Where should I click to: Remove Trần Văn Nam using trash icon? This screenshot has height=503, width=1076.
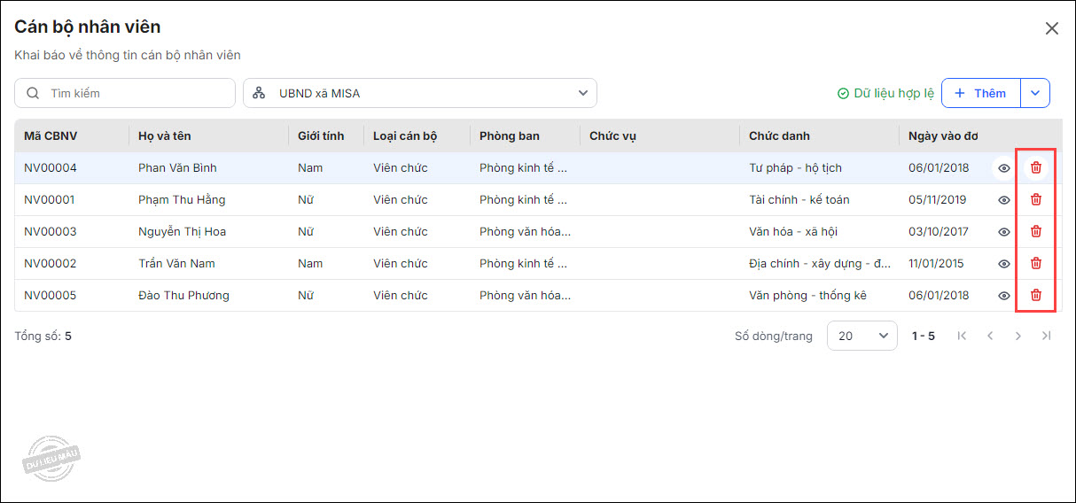click(1035, 263)
